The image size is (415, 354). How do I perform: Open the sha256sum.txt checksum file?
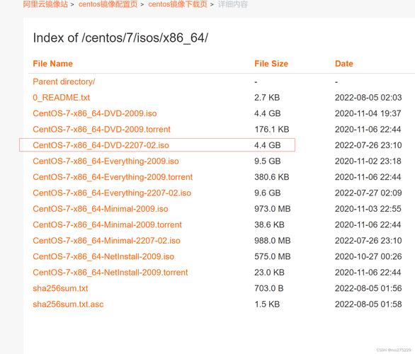(60, 288)
